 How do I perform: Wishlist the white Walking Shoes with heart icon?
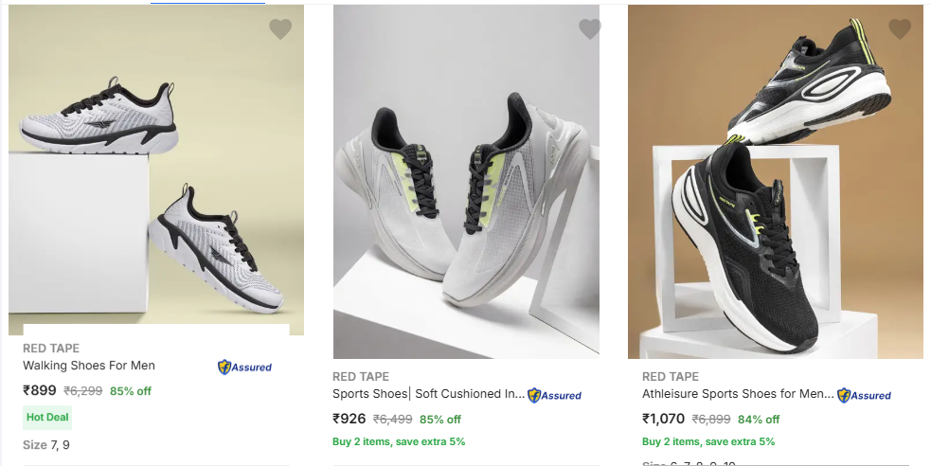point(280,29)
